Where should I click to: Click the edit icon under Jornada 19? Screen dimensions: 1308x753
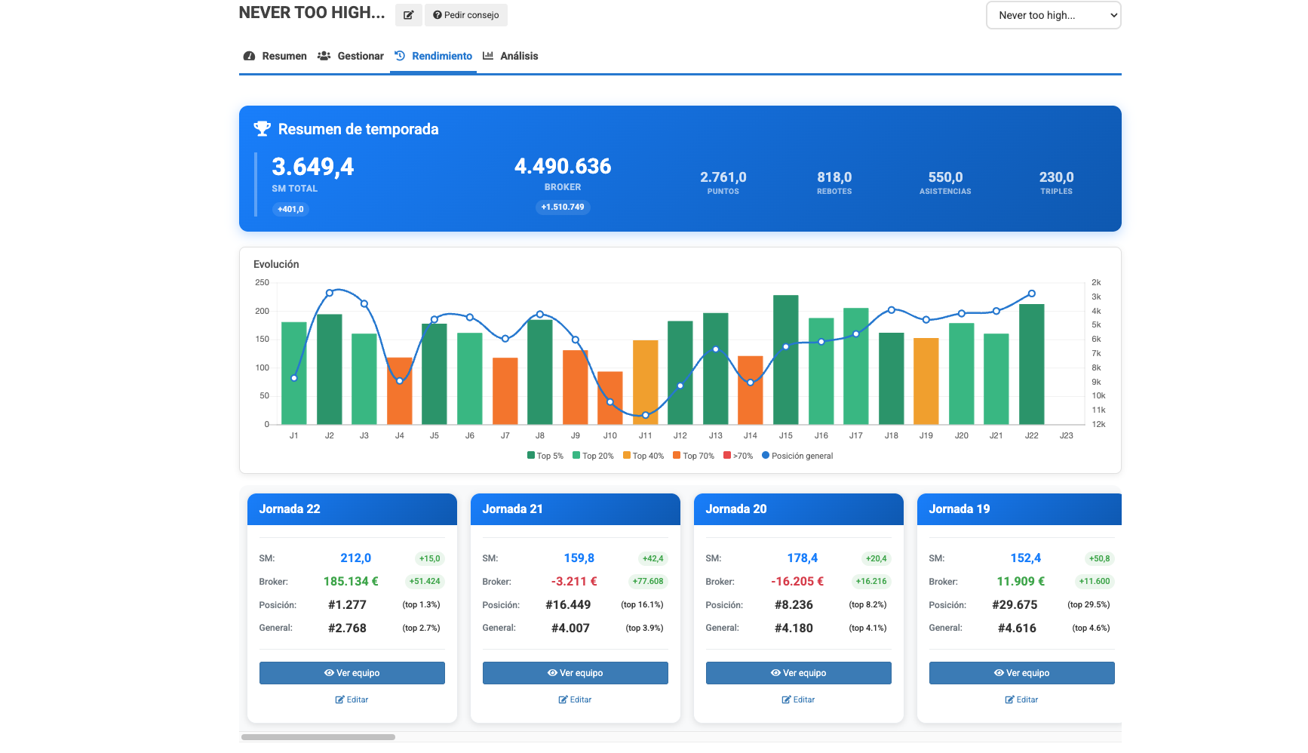1009,699
